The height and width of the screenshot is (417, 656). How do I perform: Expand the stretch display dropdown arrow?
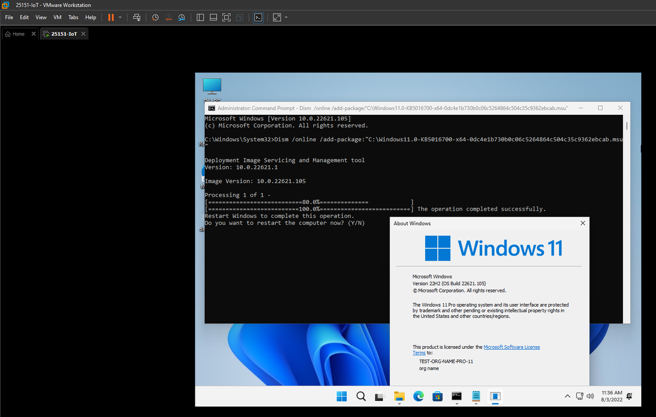coord(286,17)
